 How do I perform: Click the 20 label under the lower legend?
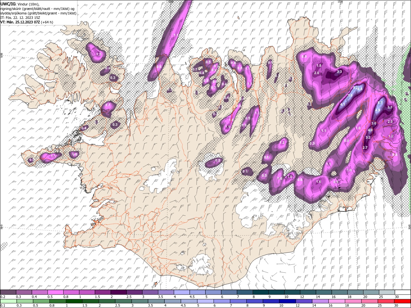[364, 306]
